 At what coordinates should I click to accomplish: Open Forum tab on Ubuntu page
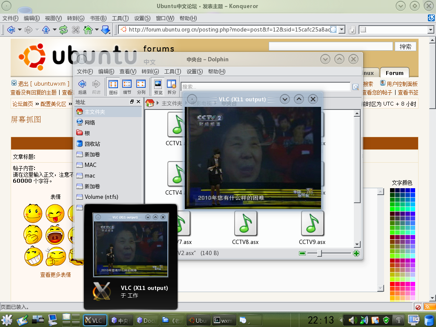394,73
